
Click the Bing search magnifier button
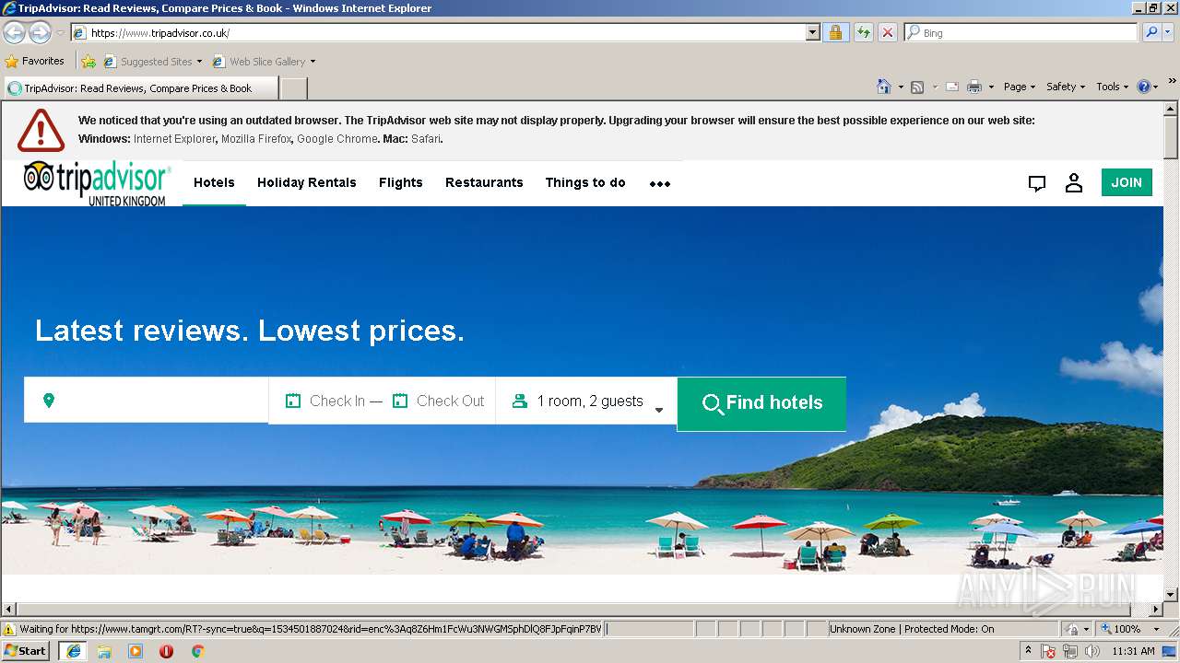pos(1150,32)
